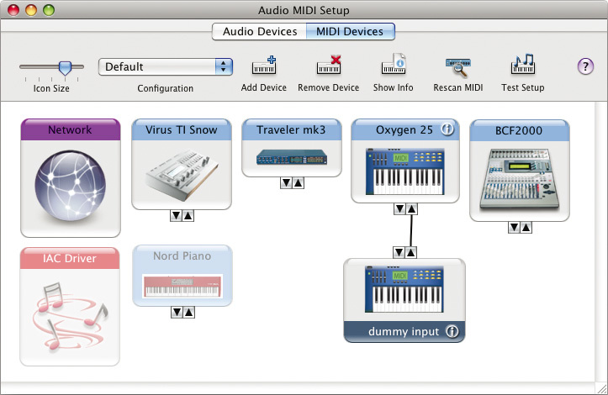Select the Oxygen 25 keyboard icon
Screen dimensions: 608x395
coord(404,171)
